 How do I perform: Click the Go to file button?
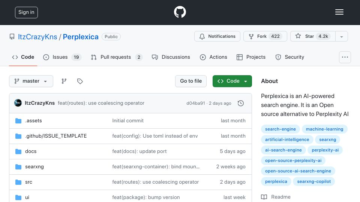pos(191,81)
